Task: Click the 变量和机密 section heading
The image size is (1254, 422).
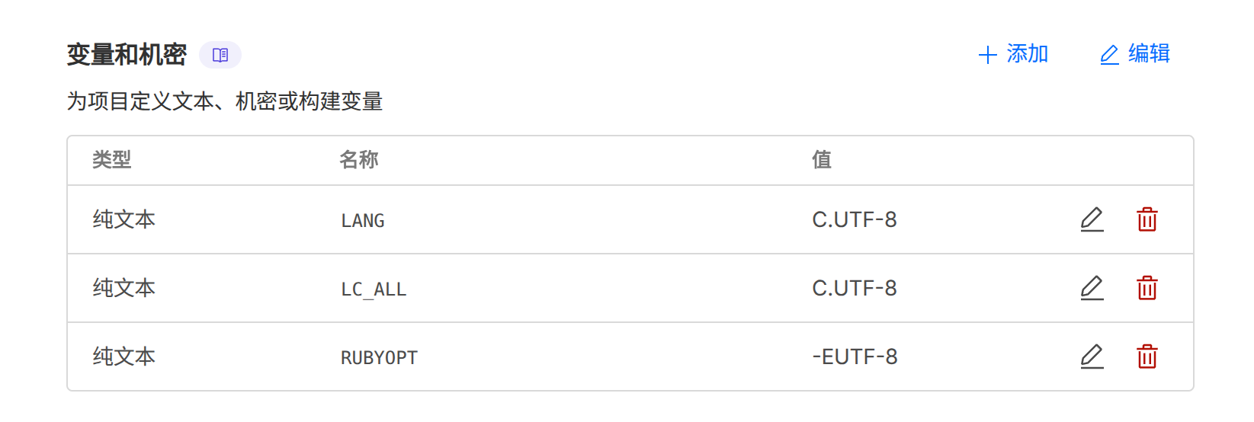Action: [x=127, y=55]
